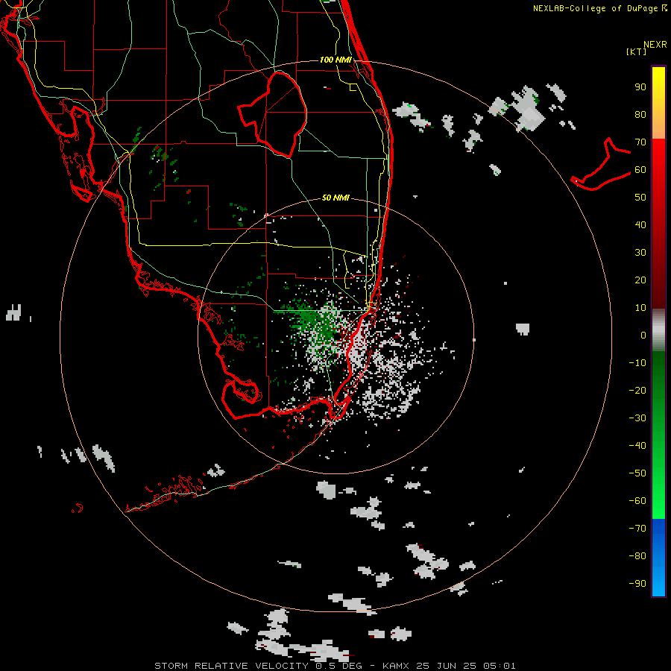
Task: Select the blue segment of color bar
Action: point(658,557)
